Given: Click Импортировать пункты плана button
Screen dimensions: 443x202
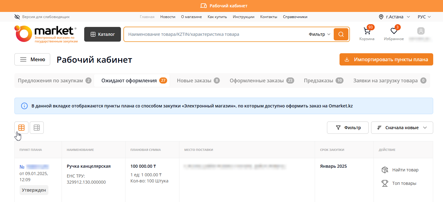Looking at the screenshot, I should point(386,59).
